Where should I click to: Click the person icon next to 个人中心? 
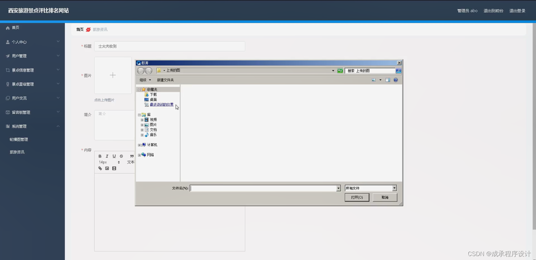pyautogui.click(x=8, y=42)
